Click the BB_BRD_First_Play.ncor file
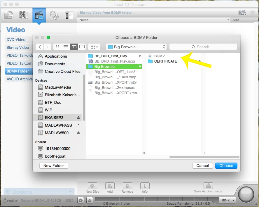 (x=115, y=61)
